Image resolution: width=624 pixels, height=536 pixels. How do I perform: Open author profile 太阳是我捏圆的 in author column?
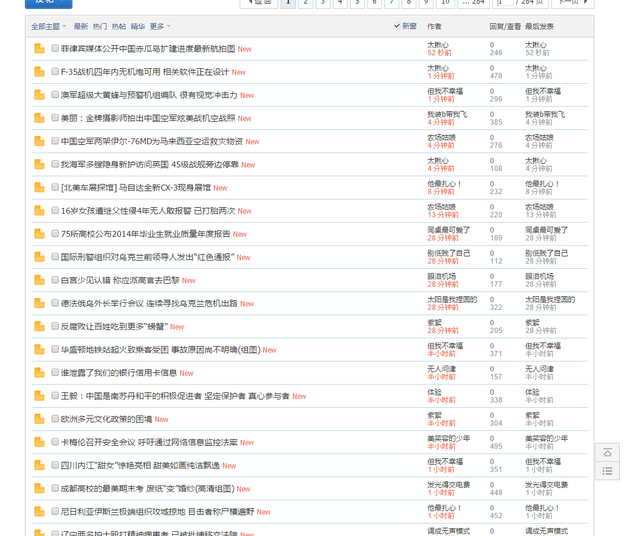452,300
